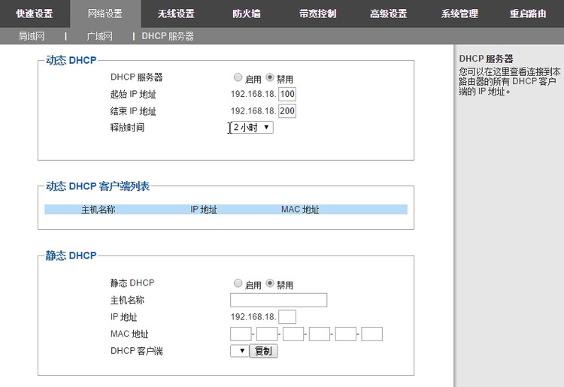Open the 重启路由 tab

tap(528, 14)
